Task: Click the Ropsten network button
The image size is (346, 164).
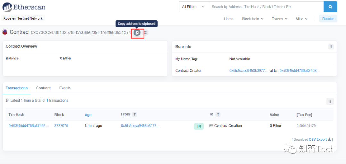Action: pos(328,19)
